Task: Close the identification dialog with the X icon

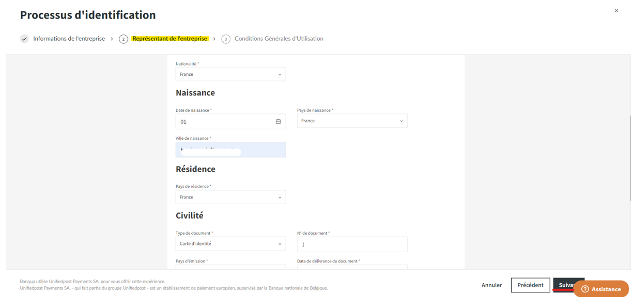Action: (x=616, y=11)
